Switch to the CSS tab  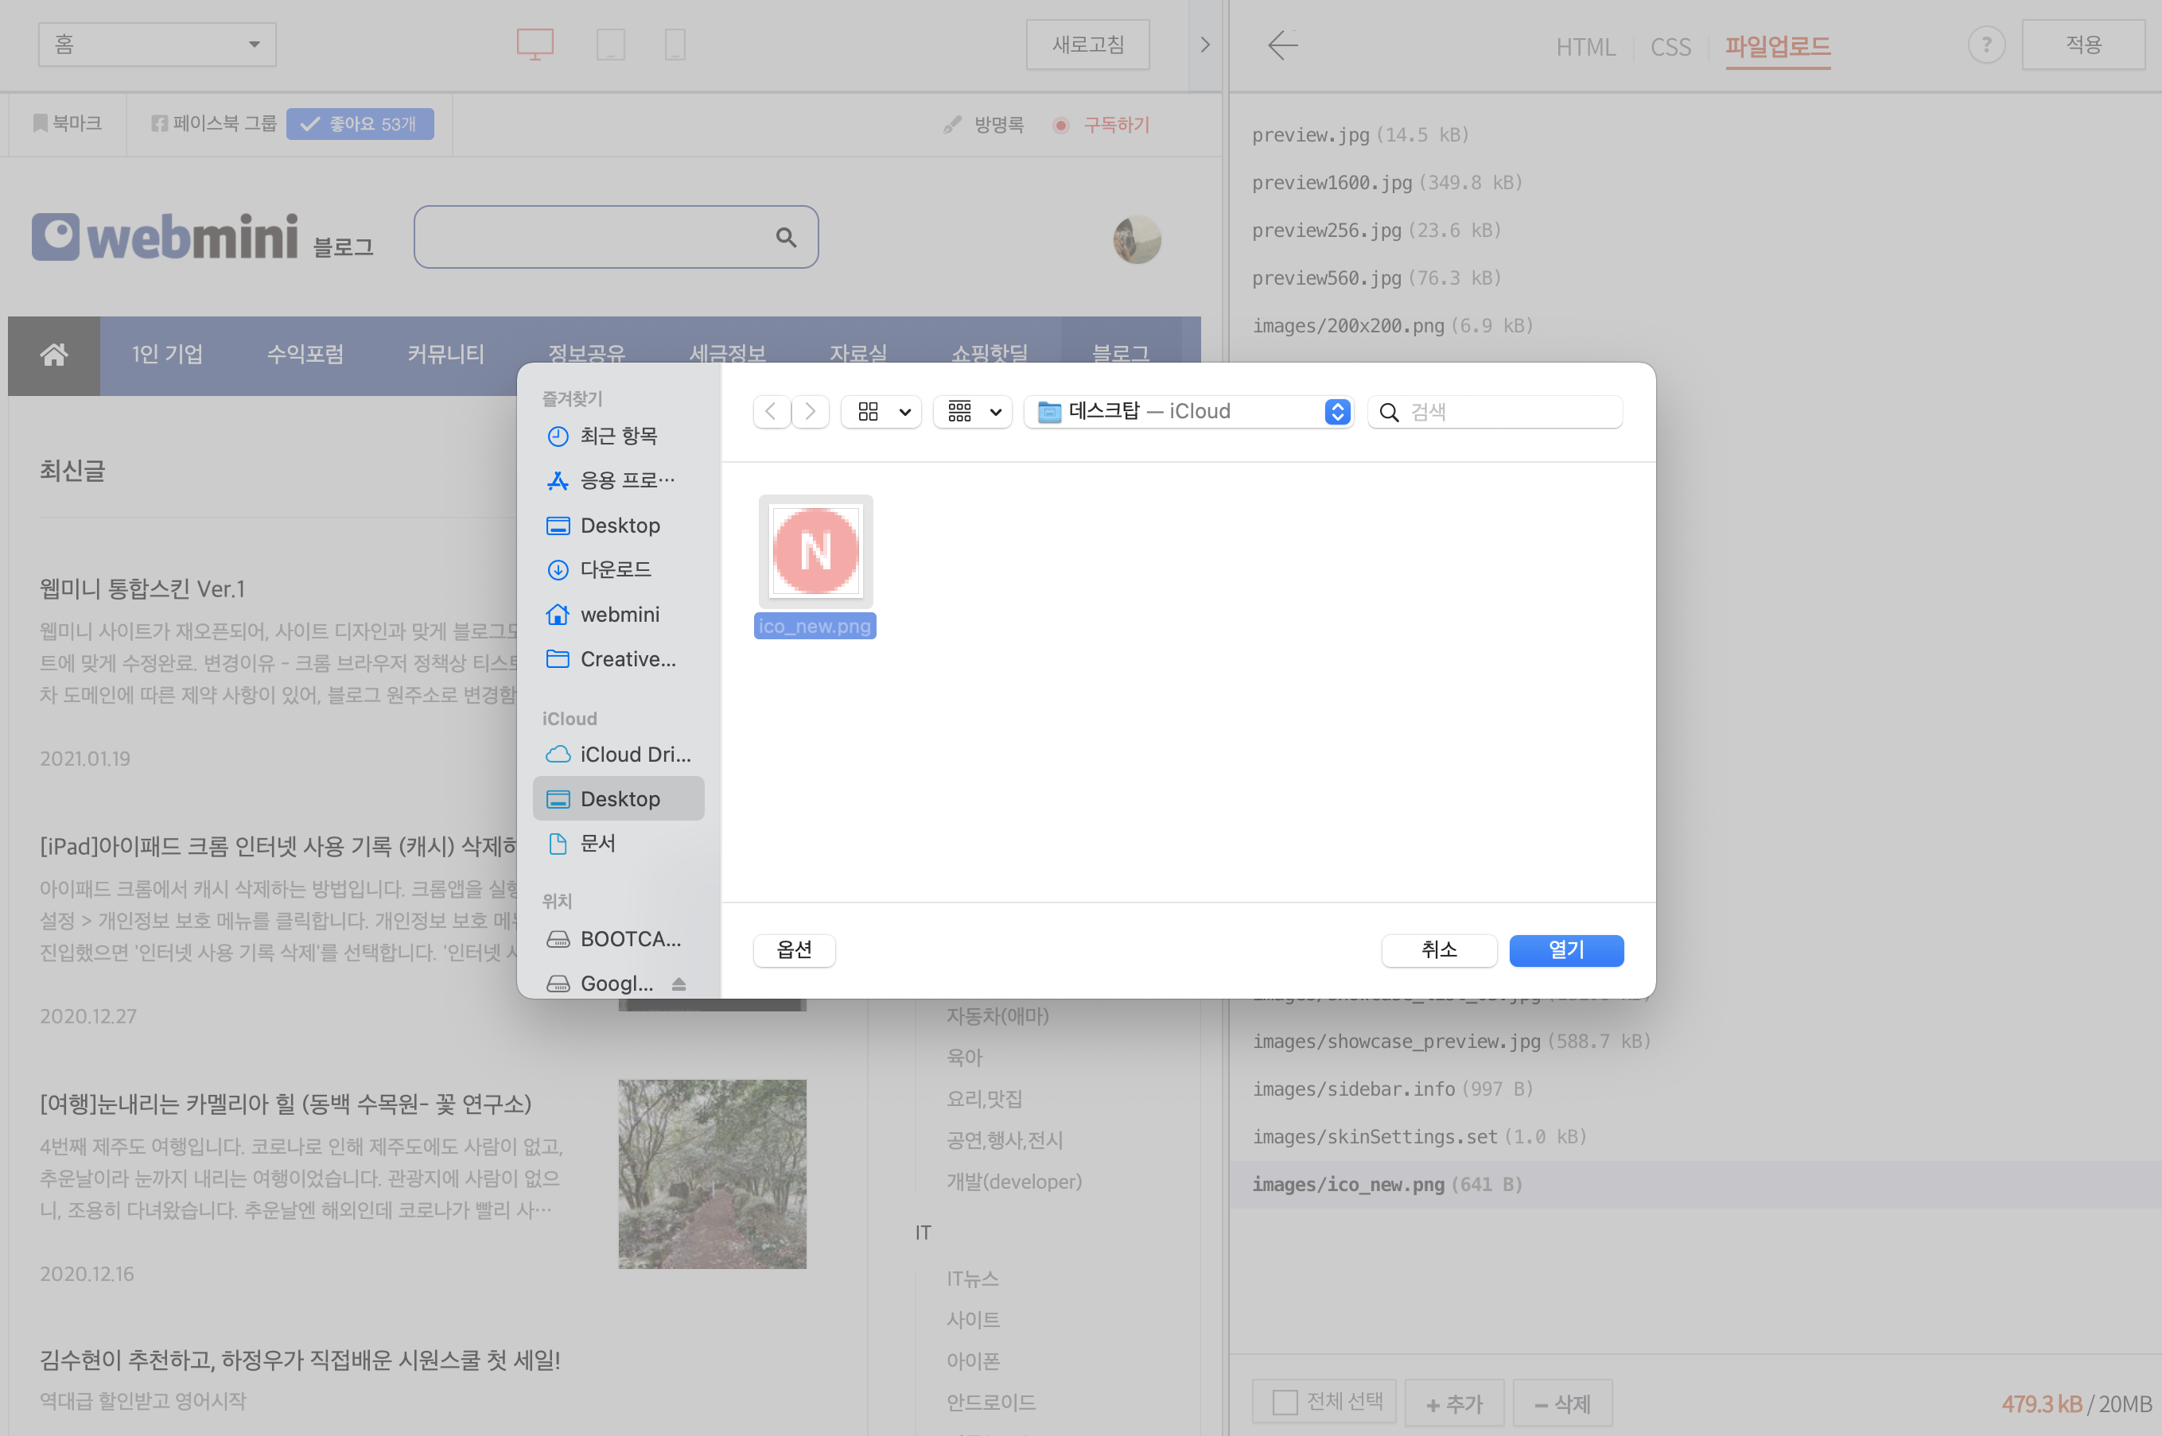click(1670, 47)
